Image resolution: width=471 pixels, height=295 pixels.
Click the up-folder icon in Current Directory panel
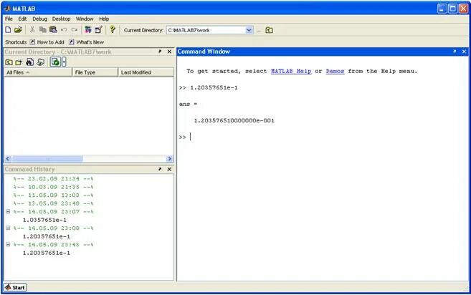coord(9,62)
